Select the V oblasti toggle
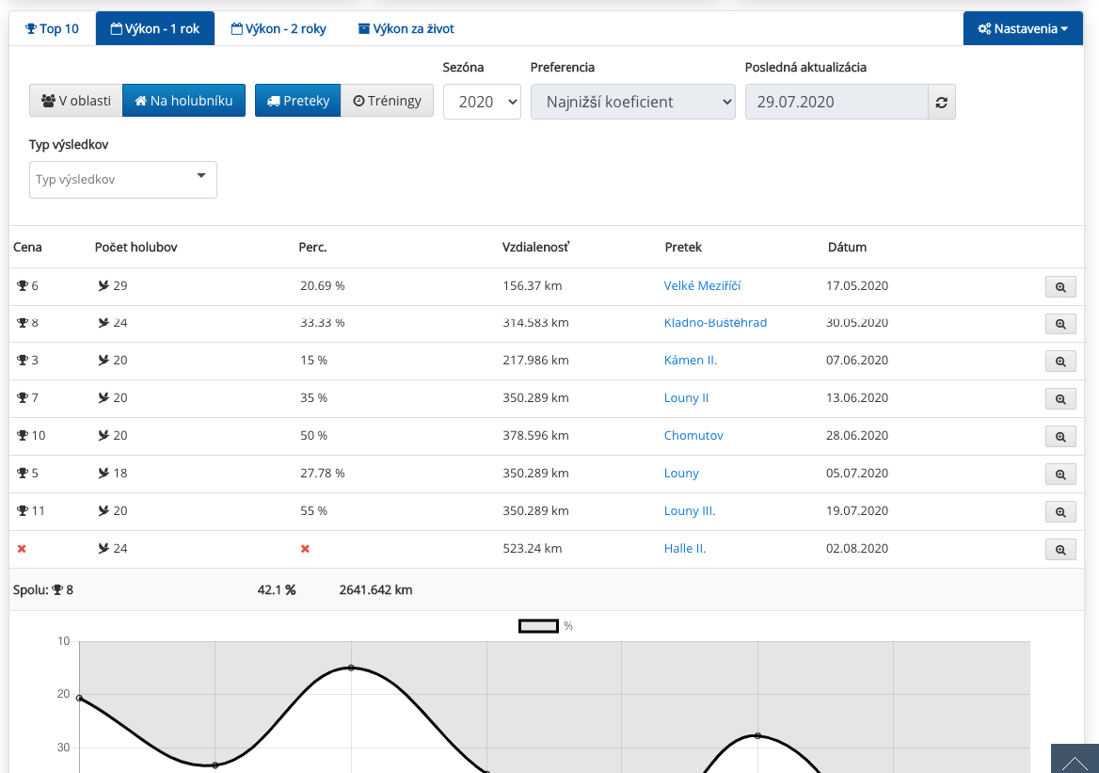 click(75, 101)
